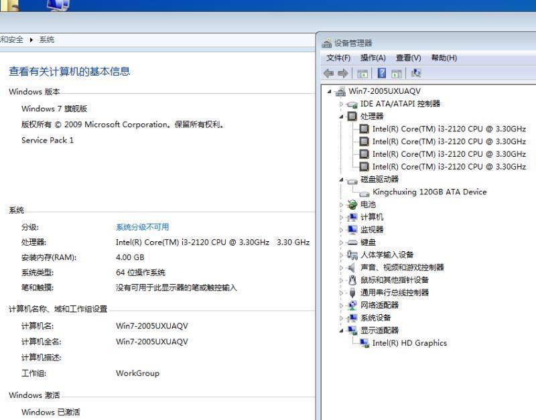The image size is (536, 420).
Task: Select the 系统设备 icon
Action: (x=352, y=318)
